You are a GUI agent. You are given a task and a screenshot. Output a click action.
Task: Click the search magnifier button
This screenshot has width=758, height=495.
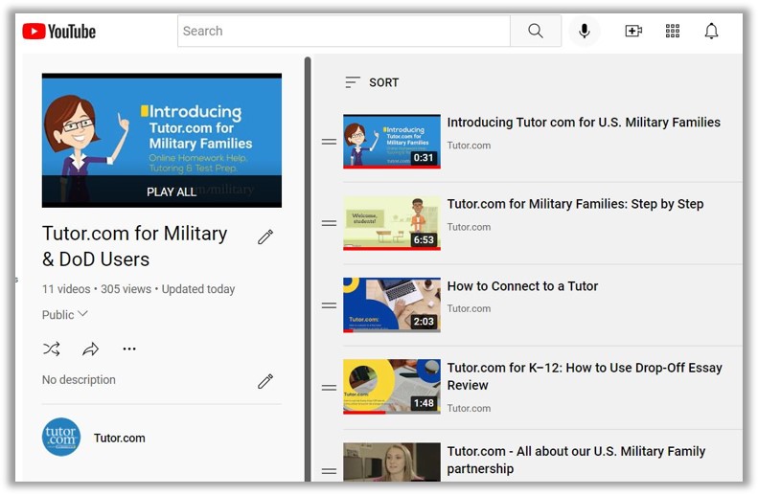pos(535,31)
